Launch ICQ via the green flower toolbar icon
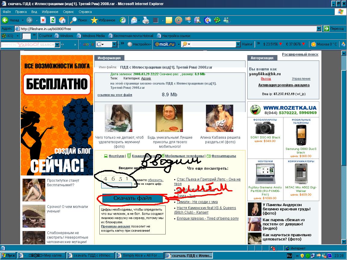 (x=217, y=20)
